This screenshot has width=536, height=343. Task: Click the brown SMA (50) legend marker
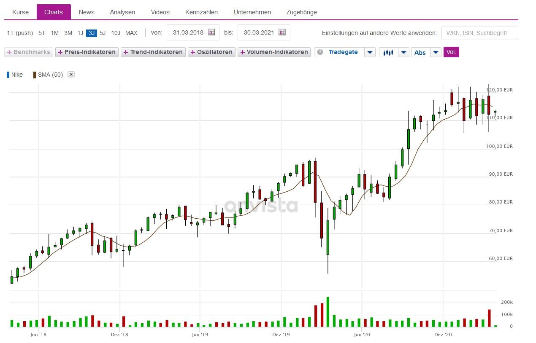pyautogui.click(x=35, y=75)
